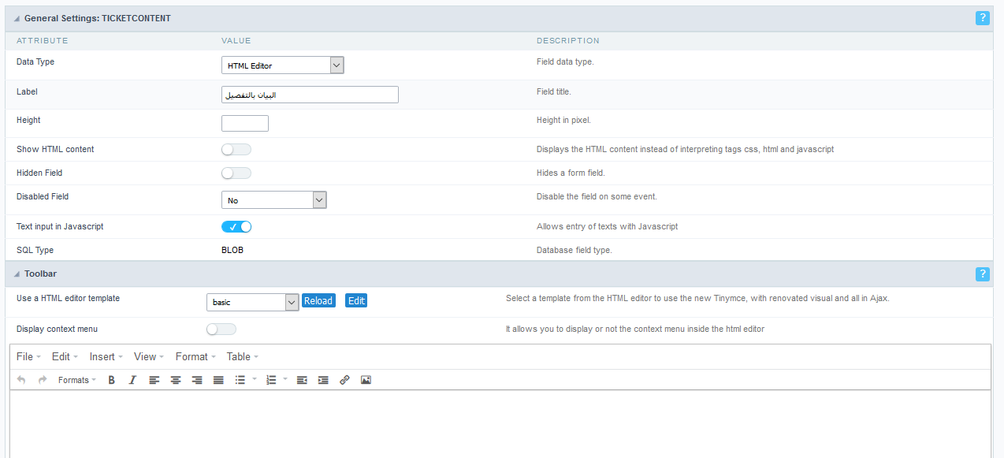Click the 'Field data type.' description
Image resolution: width=1004 pixels, height=458 pixels.
565,61
